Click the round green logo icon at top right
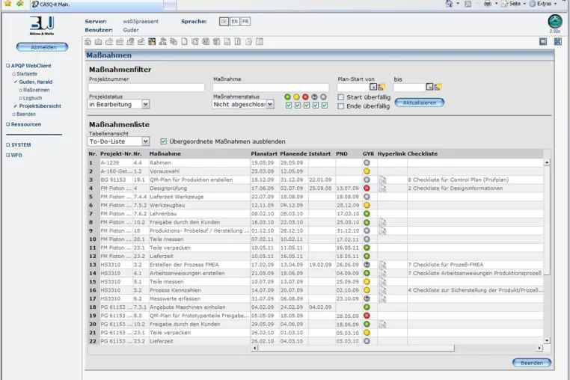 pyautogui.click(x=555, y=22)
